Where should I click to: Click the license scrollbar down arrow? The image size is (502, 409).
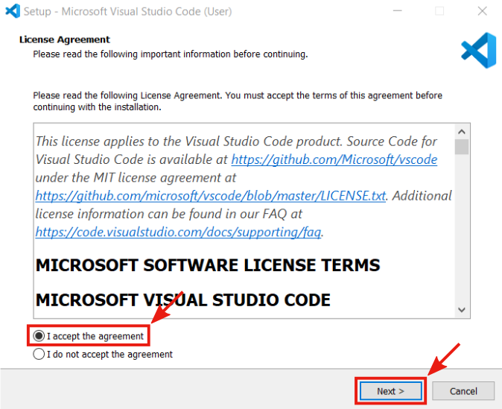click(462, 310)
